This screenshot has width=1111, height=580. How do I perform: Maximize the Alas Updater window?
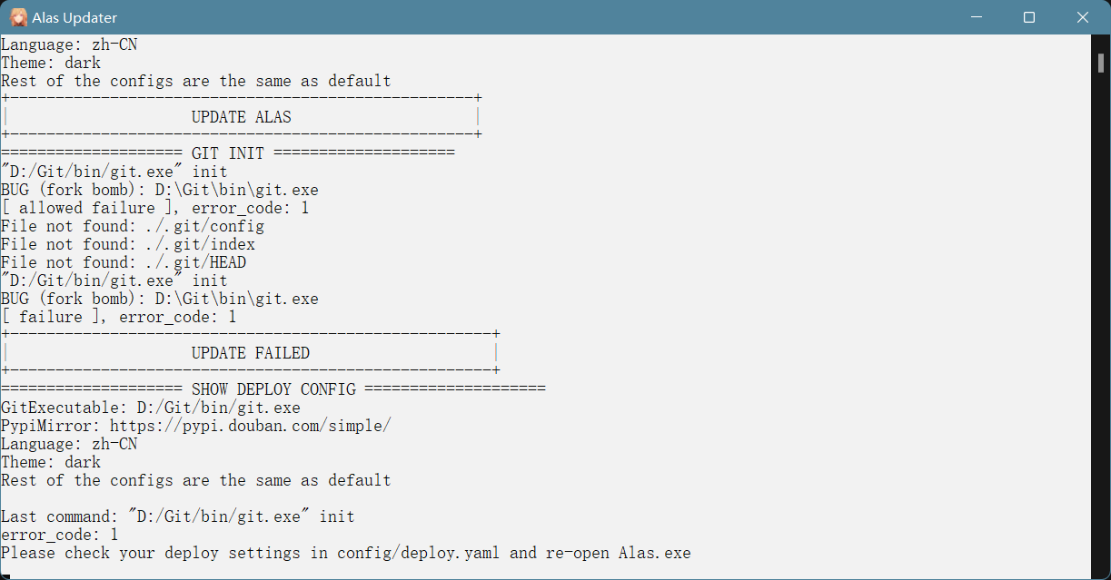tap(1029, 16)
